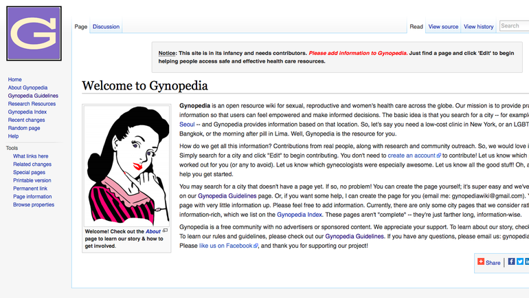Click the About link in image caption
This screenshot has width=529, height=298.
pyautogui.click(x=153, y=231)
